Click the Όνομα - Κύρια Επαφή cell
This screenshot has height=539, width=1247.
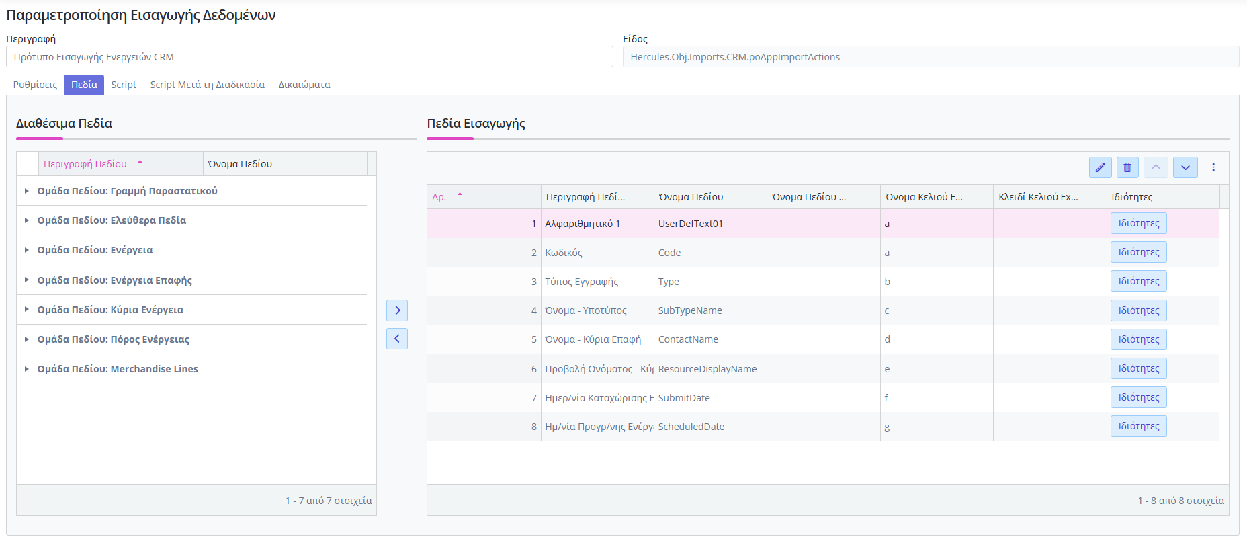point(597,339)
